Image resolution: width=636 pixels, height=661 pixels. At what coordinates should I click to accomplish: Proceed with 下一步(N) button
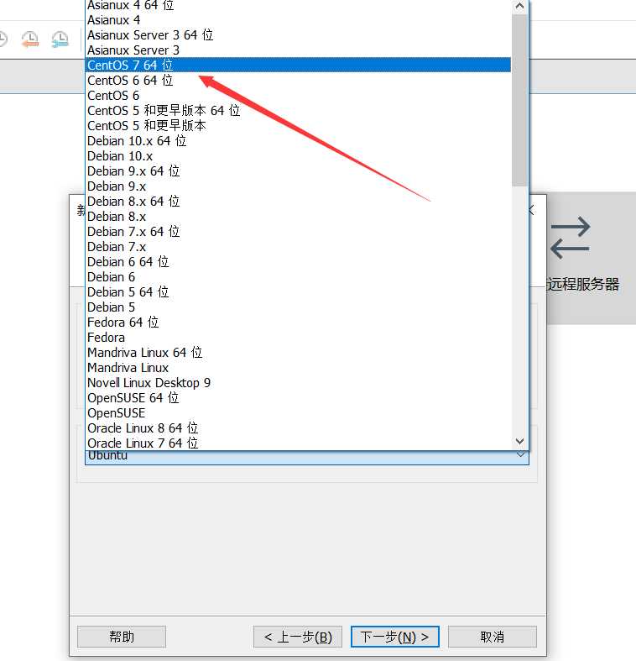395,637
